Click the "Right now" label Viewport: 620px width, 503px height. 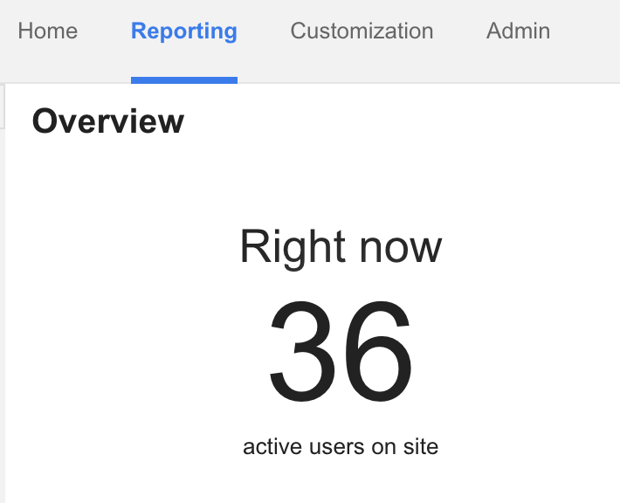coord(341,247)
